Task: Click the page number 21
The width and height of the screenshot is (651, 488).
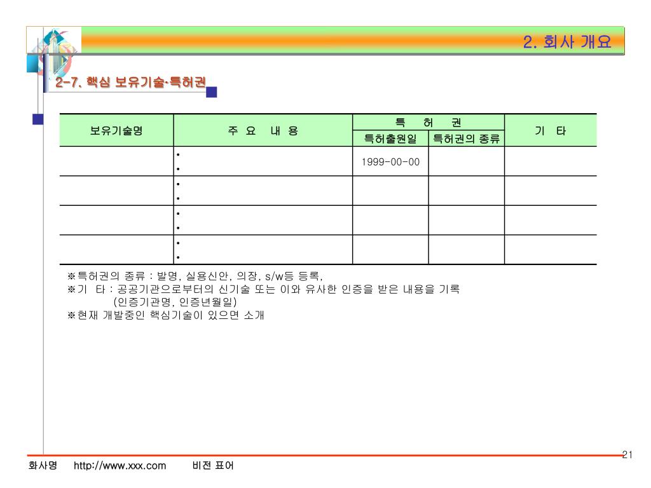Action: 627,454
